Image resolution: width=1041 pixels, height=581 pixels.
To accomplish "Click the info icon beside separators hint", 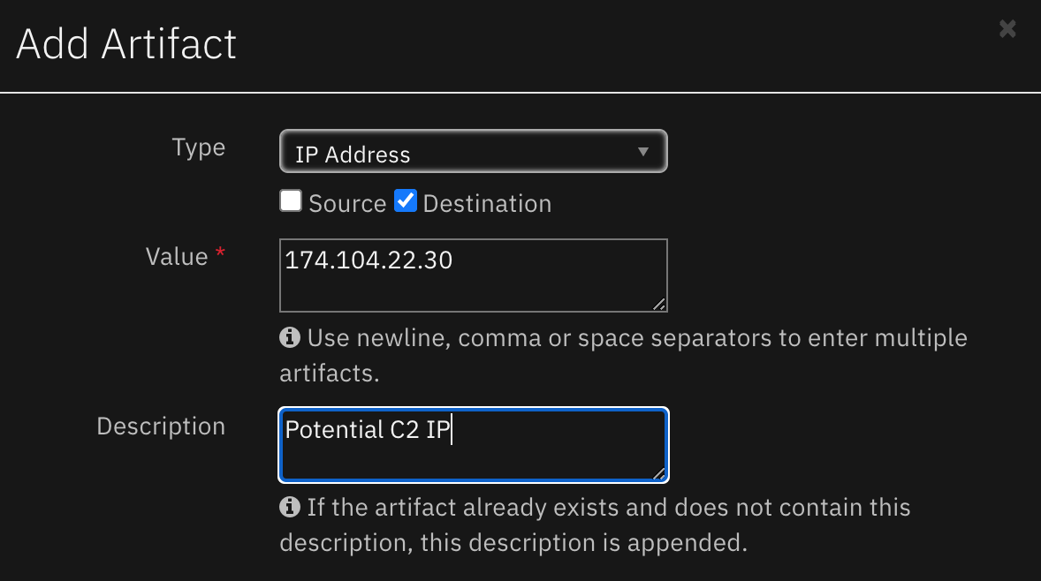I will [289, 337].
